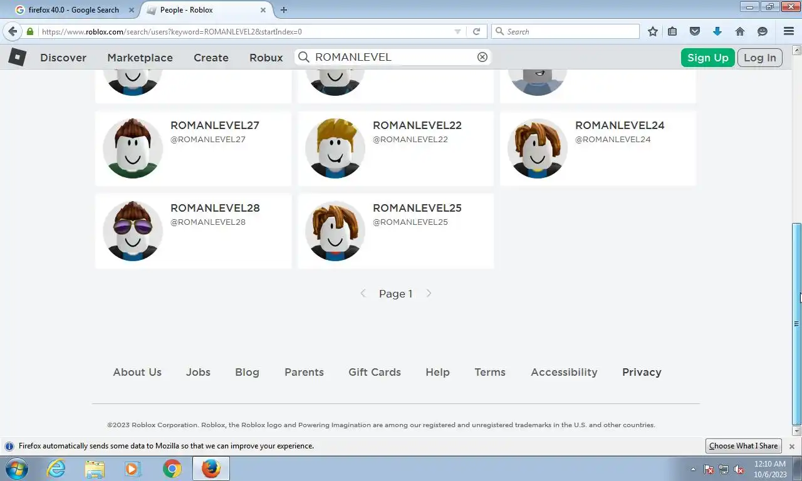Screen dimensions: 802x481
Task: Close the People - Roblox tab
Action: (263, 10)
